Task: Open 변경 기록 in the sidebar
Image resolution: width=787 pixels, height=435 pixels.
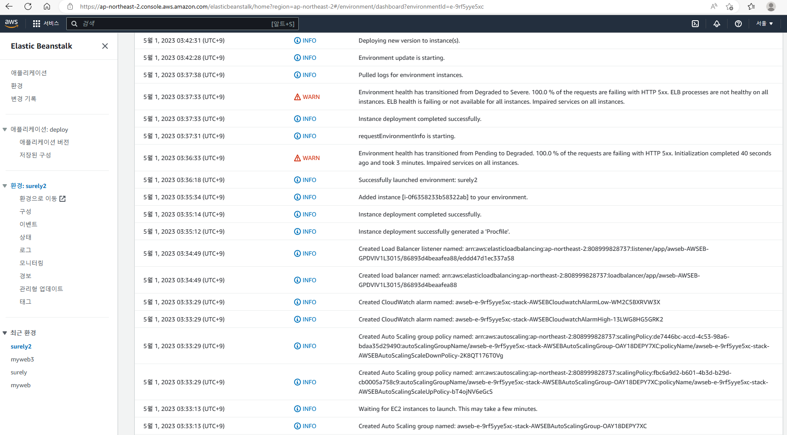Action: pos(24,99)
